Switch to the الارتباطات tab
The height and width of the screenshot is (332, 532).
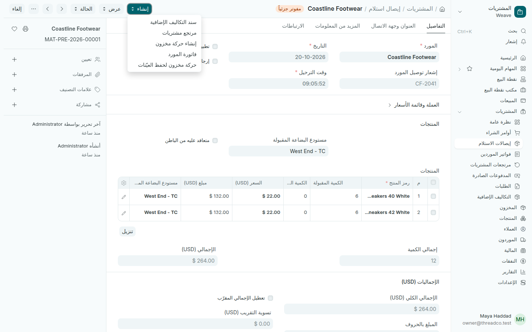(x=293, y=26)
